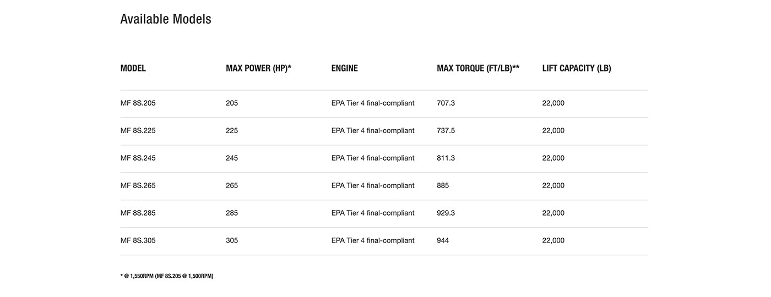Viewport: 771px width, 297px height.
Task: Click the 737.5 torque value
Action: pyautogui.click(x=446, y=131)
